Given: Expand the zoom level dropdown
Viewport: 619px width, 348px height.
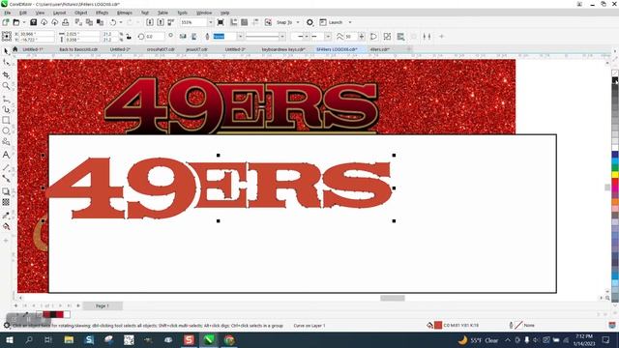Looking at the screenshot, I should 210,22.
